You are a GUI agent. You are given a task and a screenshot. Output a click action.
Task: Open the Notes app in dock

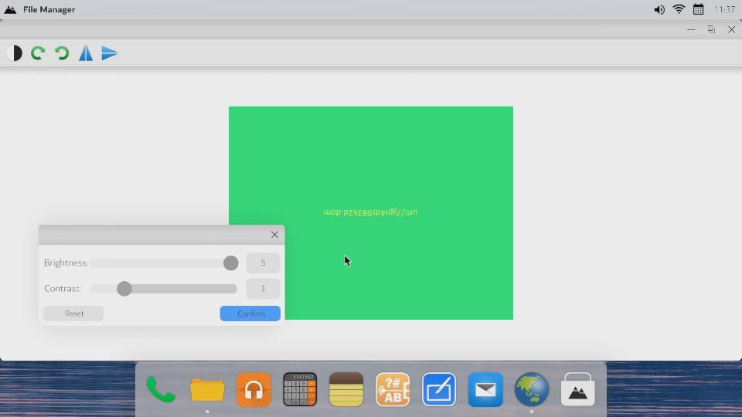(x=346, y=389)
